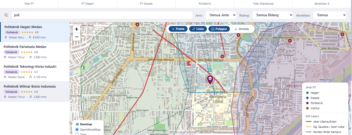Click hospital cross marker on Jalan Monginsidi
The image size is (352, 135).
point(290,40)
